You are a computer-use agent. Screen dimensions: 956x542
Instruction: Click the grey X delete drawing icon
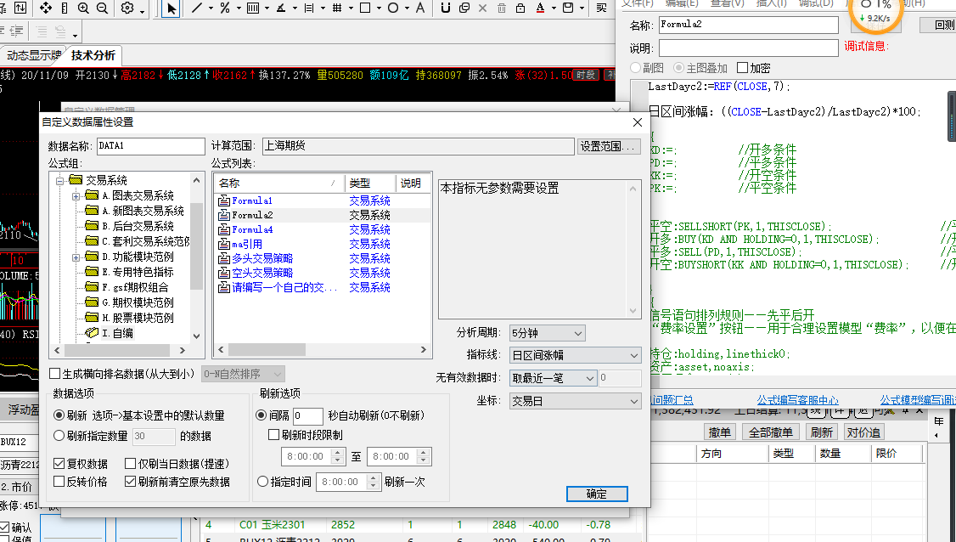coord(483,8)
